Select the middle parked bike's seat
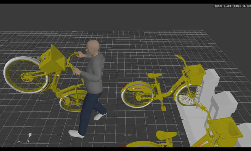The image size is (251, 151). coord(154,75)
